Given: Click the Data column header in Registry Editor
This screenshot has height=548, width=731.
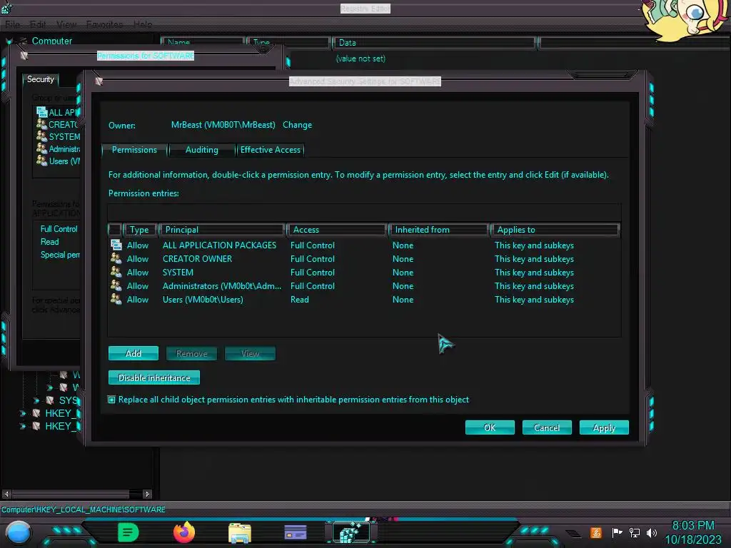Looking at the screenshot, I should click(434, 43).
